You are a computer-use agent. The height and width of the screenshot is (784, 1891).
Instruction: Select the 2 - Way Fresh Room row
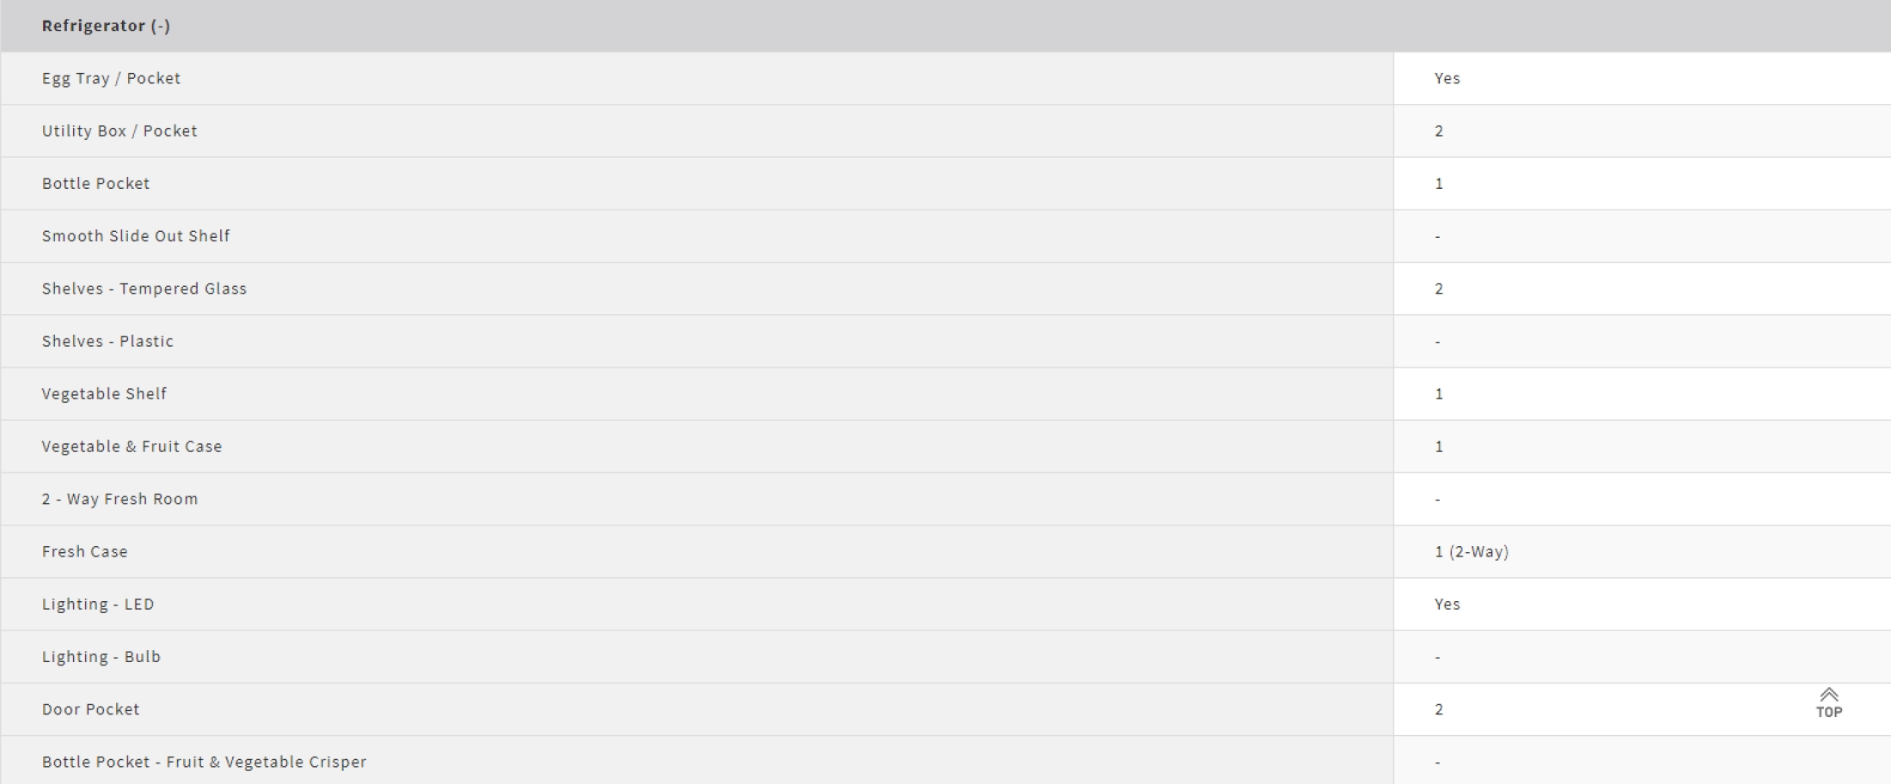[119, 499]
